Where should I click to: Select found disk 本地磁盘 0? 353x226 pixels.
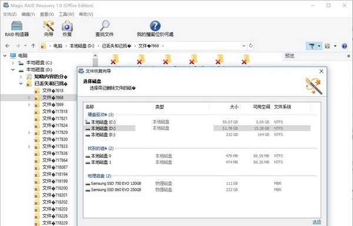click(197, 156)
